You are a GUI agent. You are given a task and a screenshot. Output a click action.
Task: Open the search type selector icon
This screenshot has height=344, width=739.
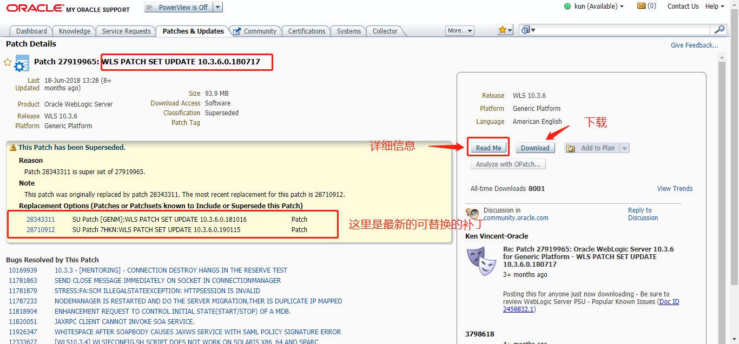[527, 30]
